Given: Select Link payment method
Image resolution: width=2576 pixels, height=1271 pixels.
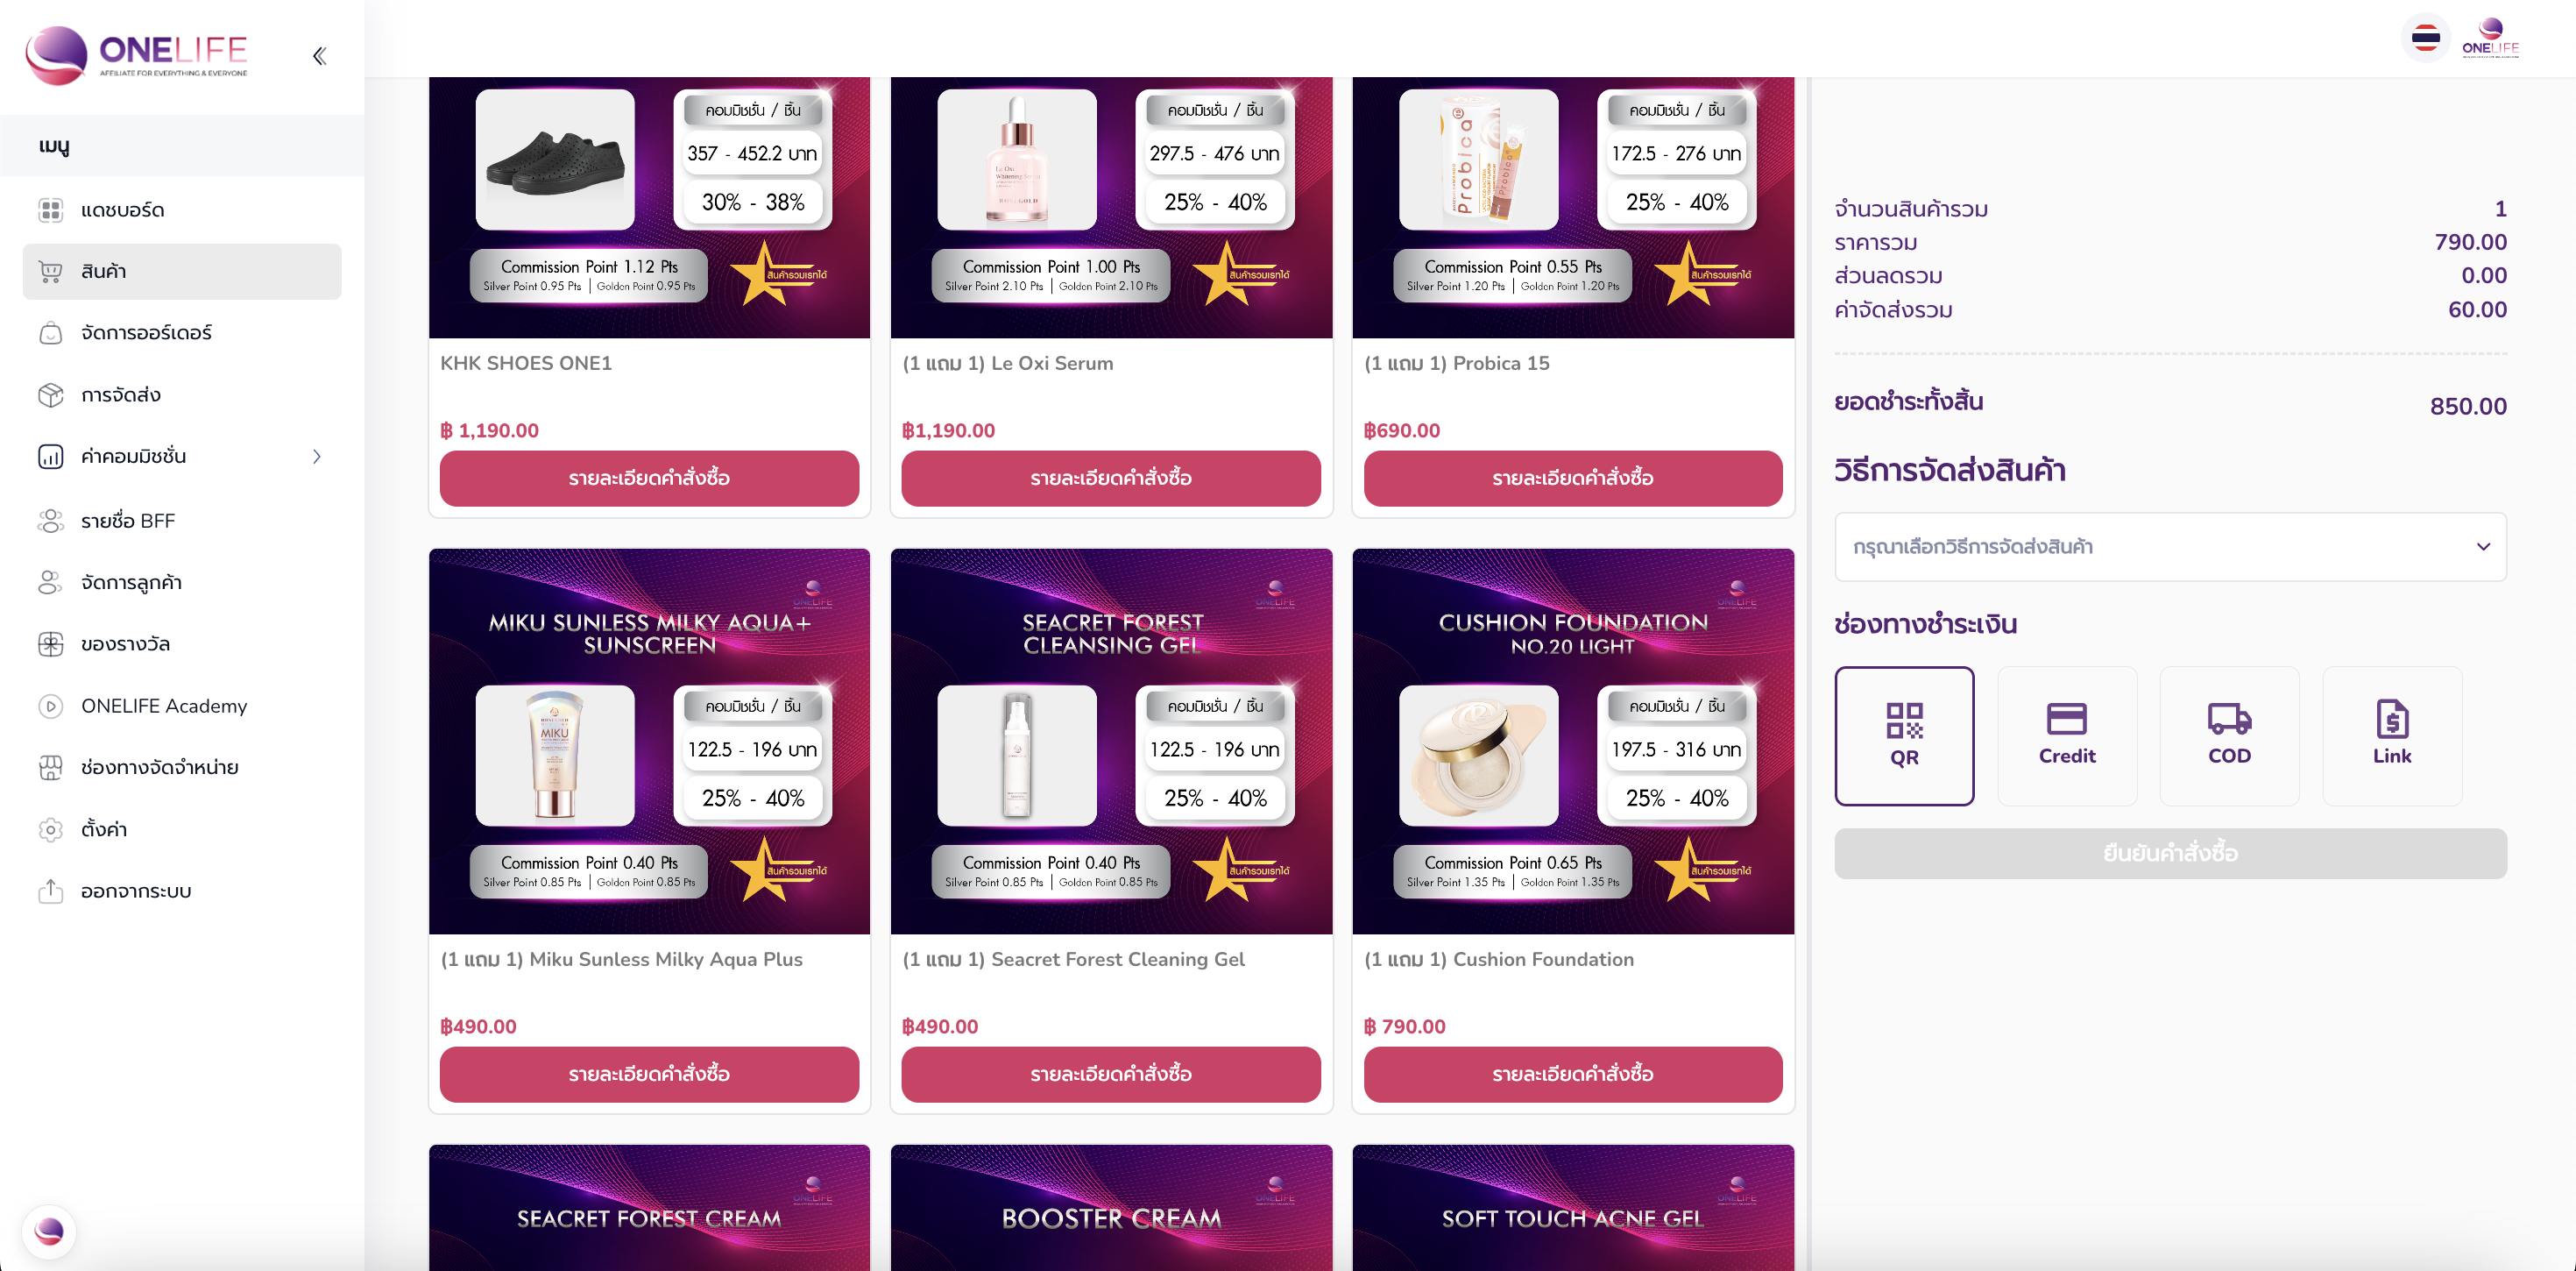Looking at the screenshot, I should tap(2392, 735).
